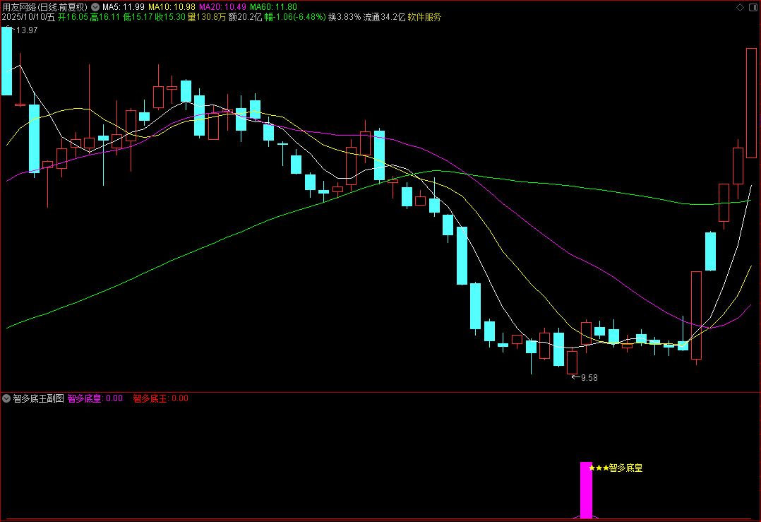
Task: Click the high price 高16.11
Action: [x=104, y=18]
